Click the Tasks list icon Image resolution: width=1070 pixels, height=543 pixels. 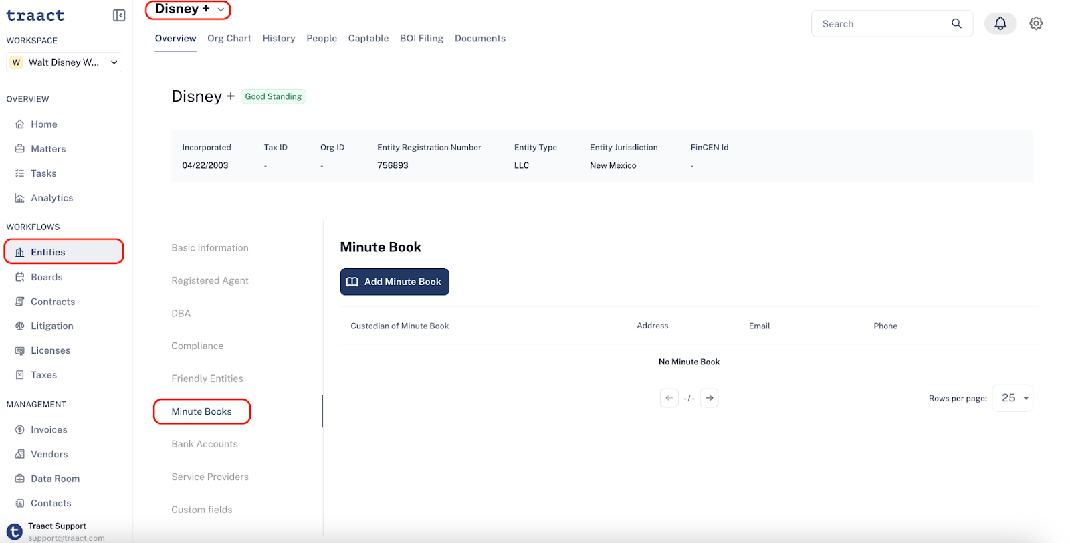(x=20, y=173)
